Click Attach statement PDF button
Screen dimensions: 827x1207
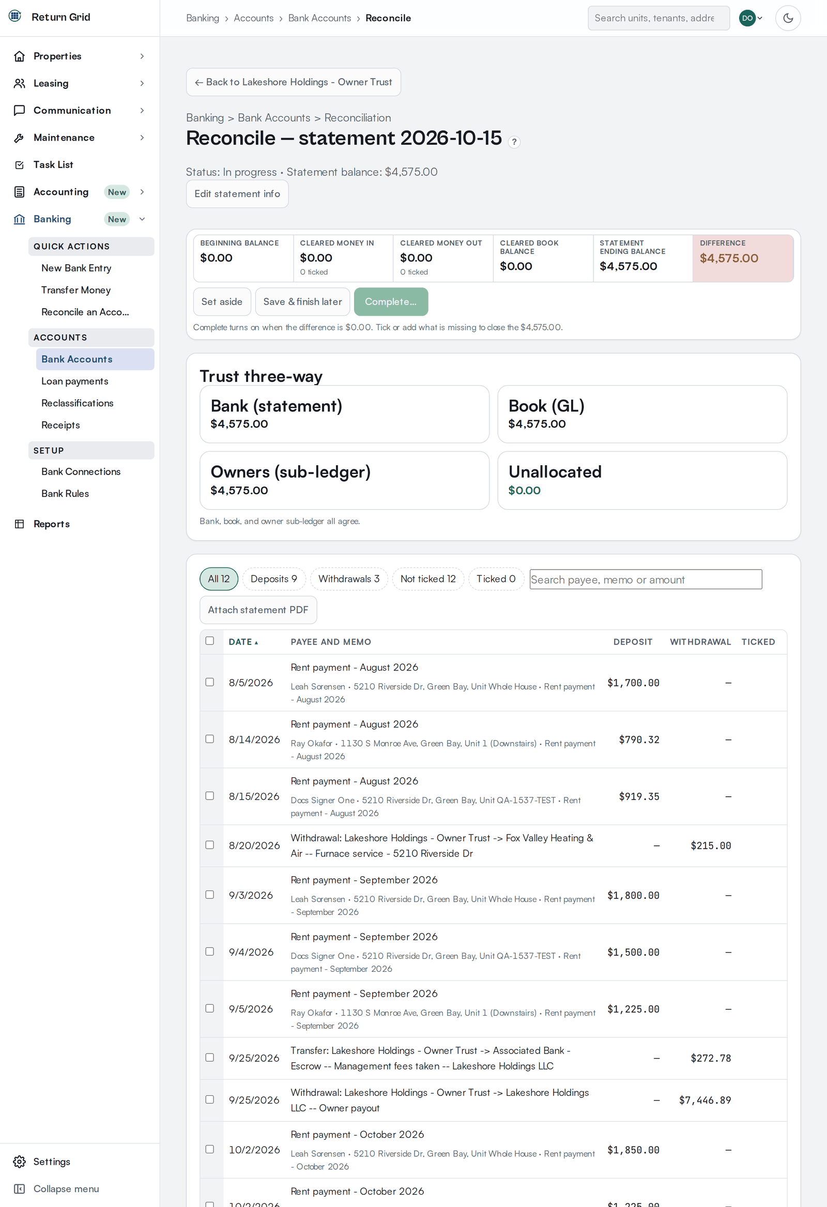coord(258,610)
